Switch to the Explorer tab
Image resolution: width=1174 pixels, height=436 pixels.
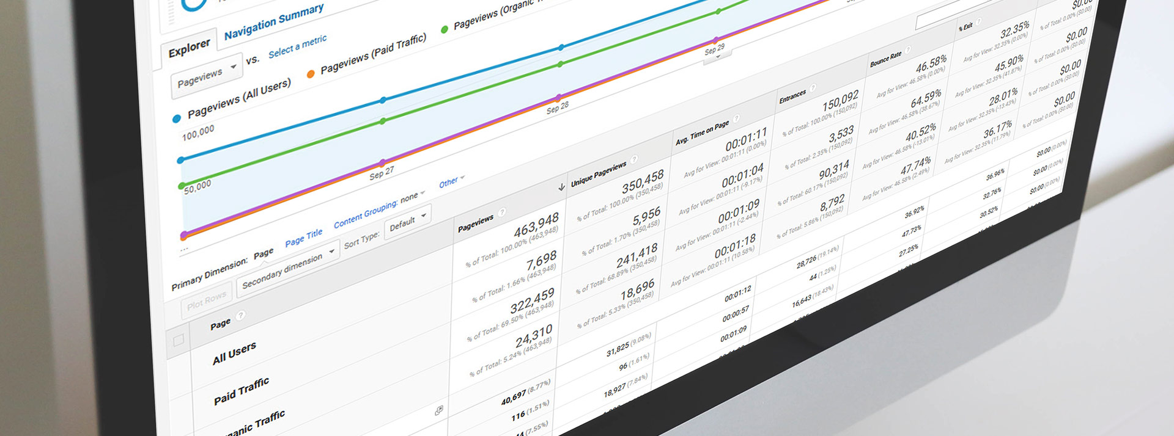click(x=189, y=48)
